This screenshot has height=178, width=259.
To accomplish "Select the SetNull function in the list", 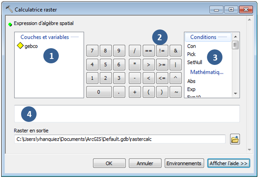I will 195,62.
